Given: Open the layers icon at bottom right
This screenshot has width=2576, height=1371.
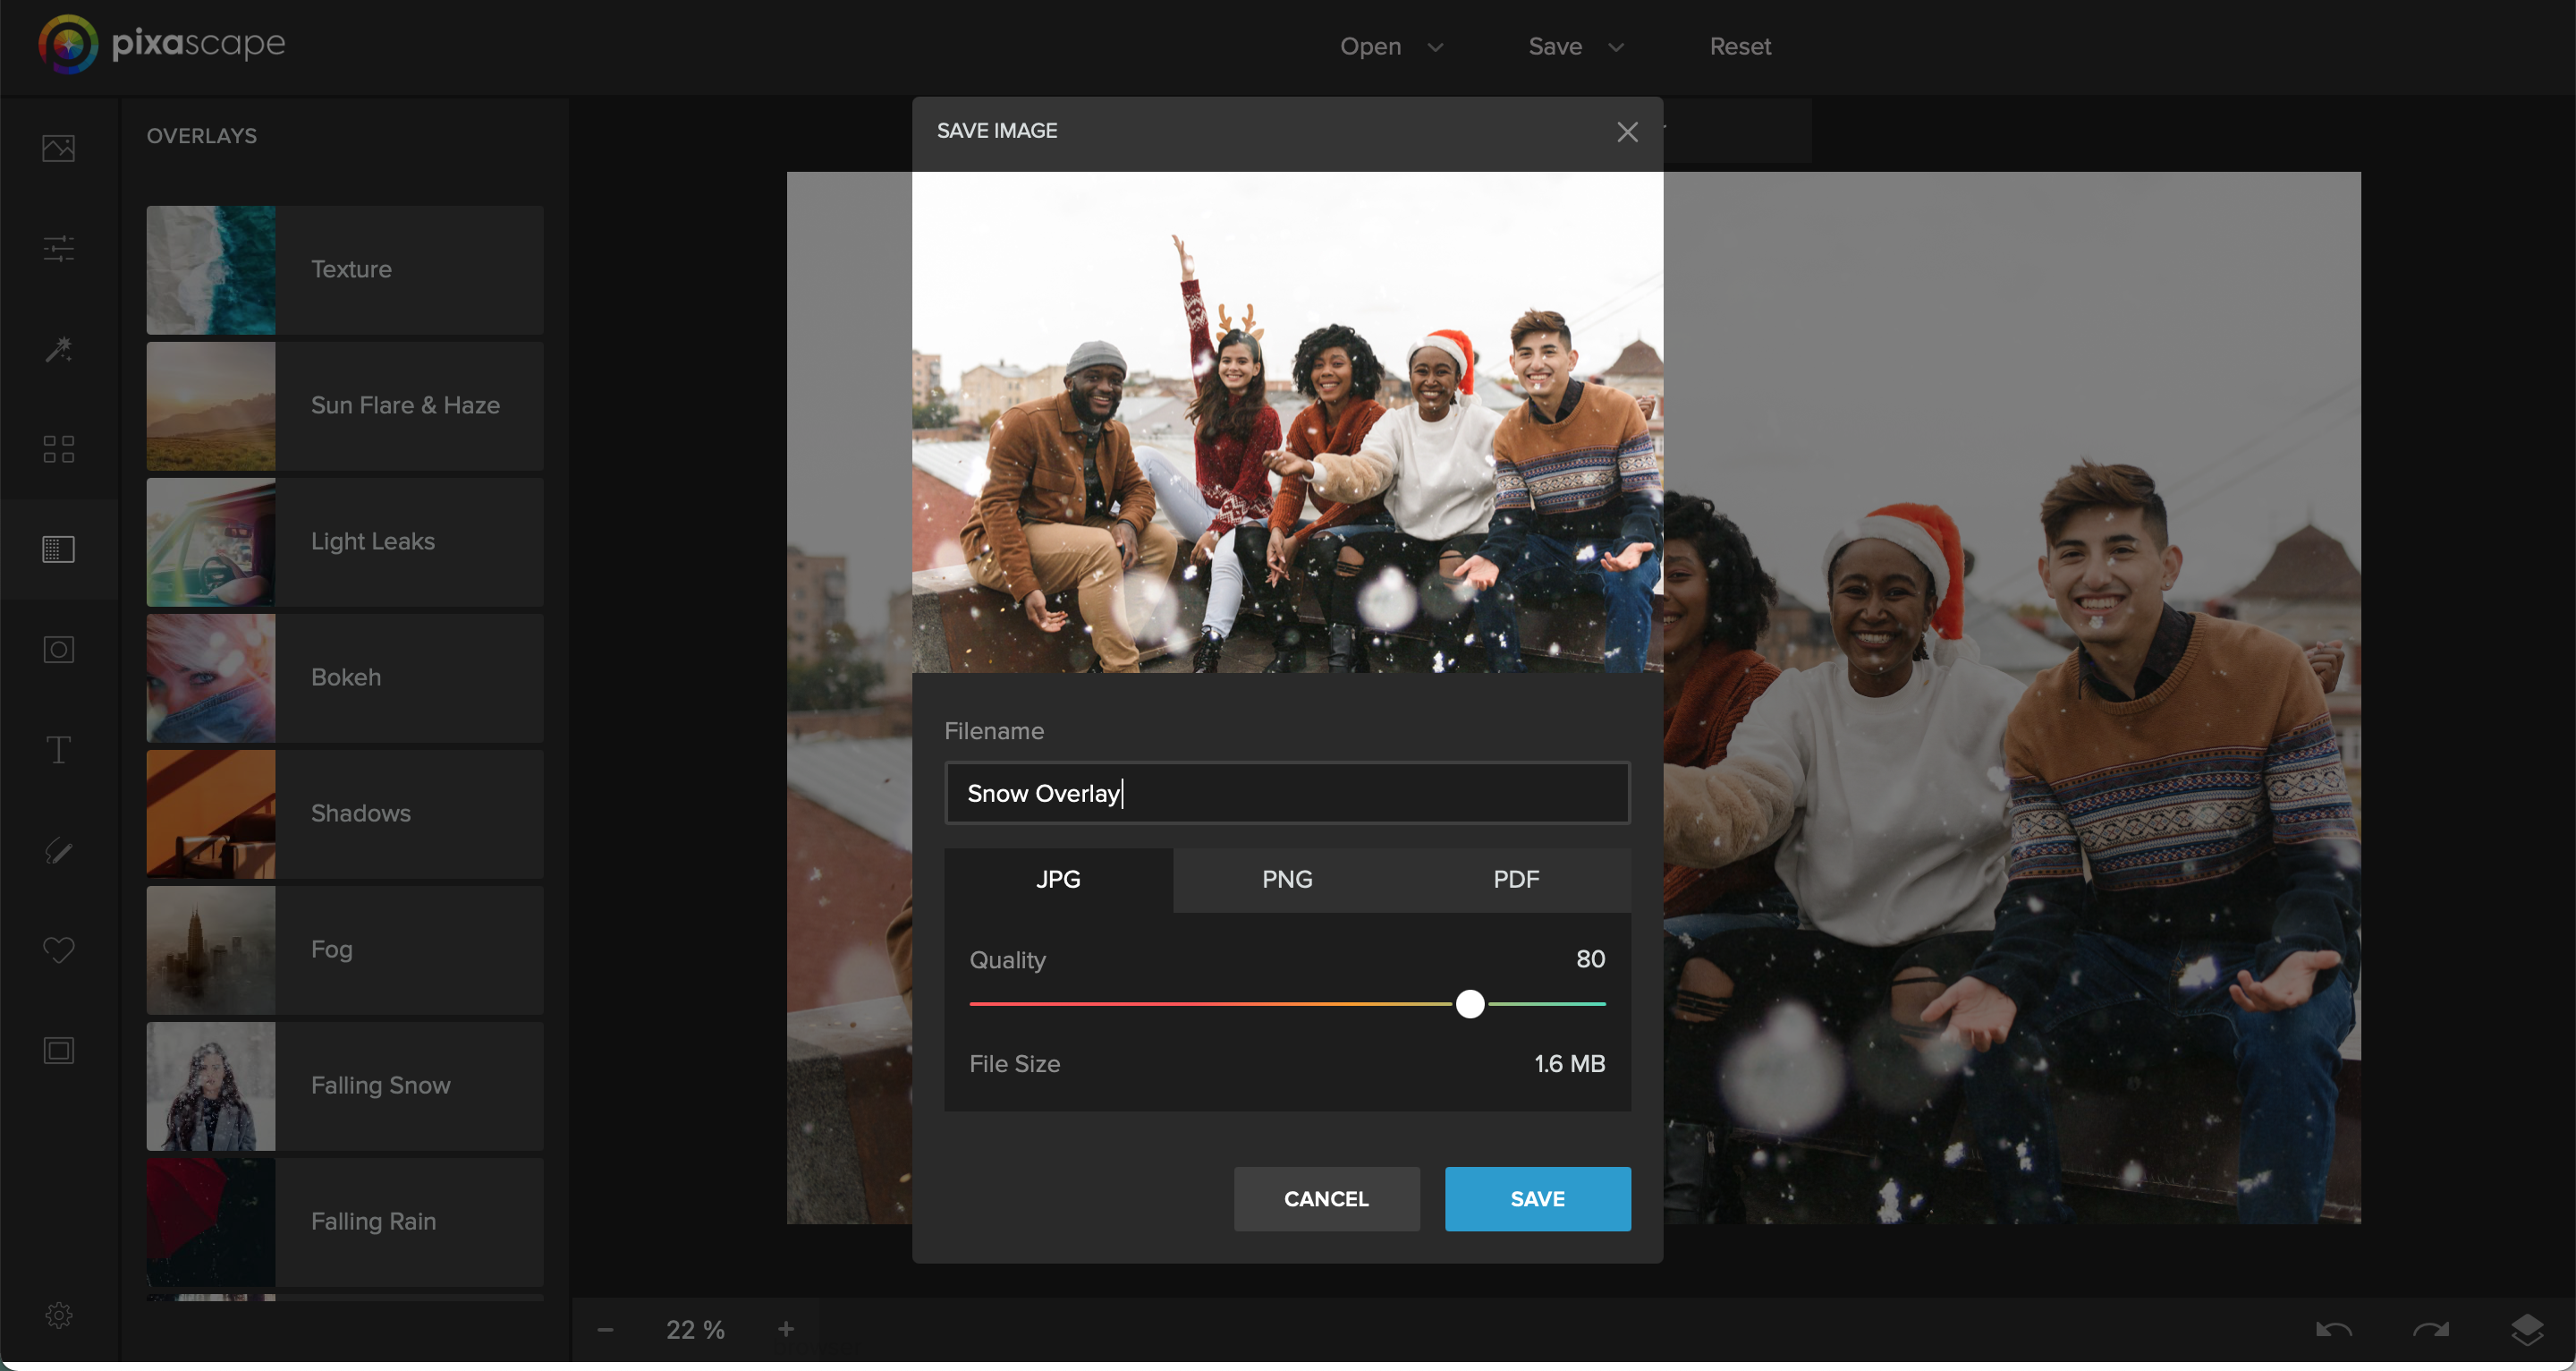Looking at the screenshot, I should tap(2527, 1329).
